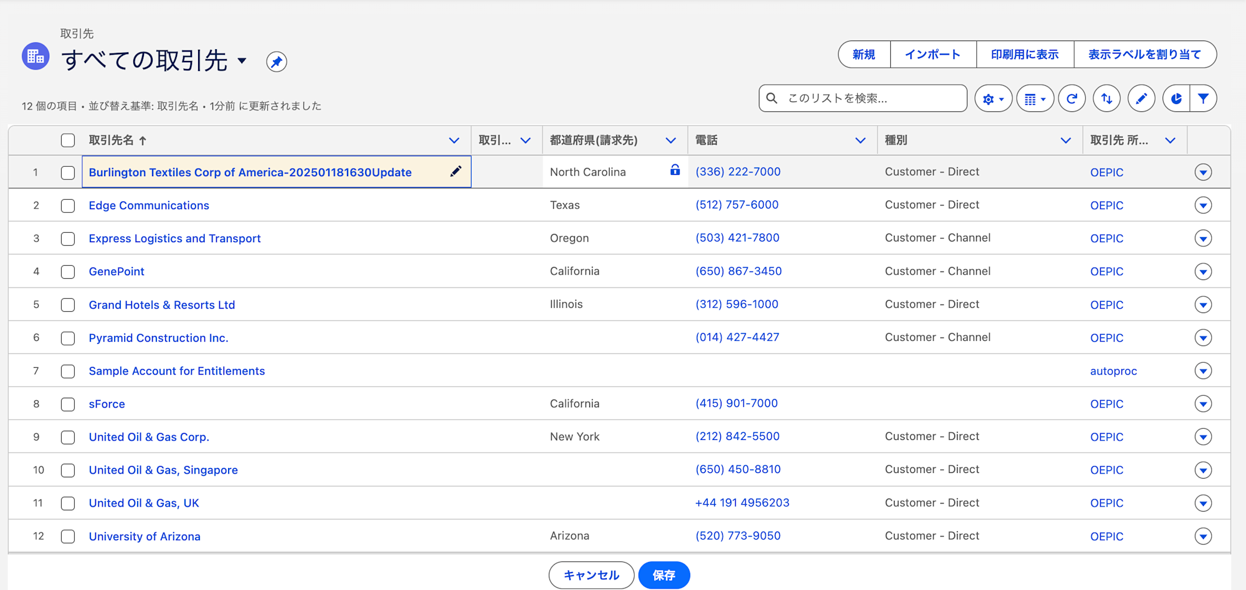Viewport: 1246px width, 590px height.
Task: Click the 新規 button
Action: coord(864,54)
